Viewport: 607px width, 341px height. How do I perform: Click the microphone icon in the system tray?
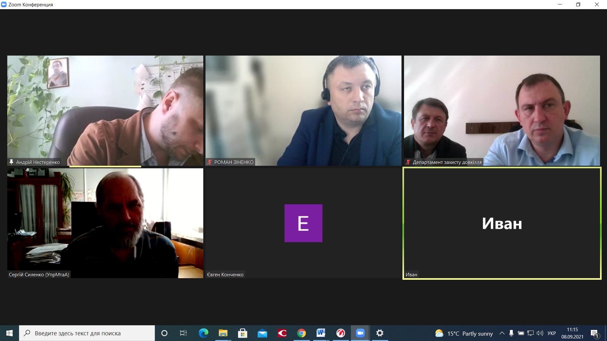coord(511,333)
